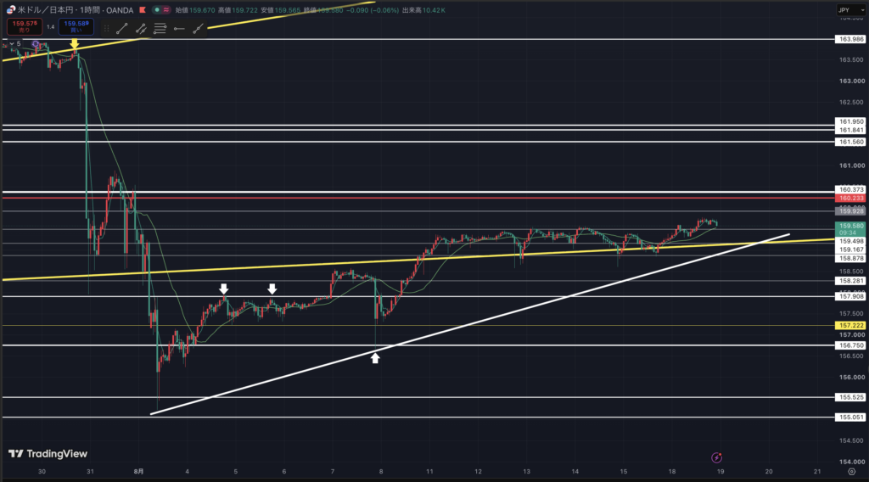The width and height of the screenshot is (869, 482).
Task: Click the 1時間 interval label
Action: coord(88,10)
